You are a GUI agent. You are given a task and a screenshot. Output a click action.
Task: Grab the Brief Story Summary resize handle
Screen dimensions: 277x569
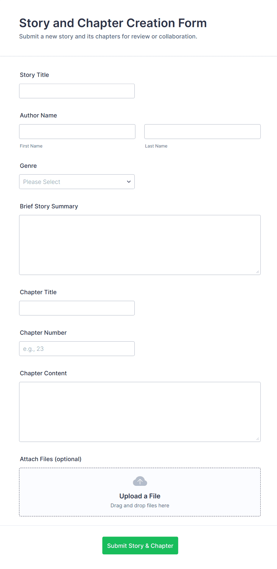click(257, 272)
